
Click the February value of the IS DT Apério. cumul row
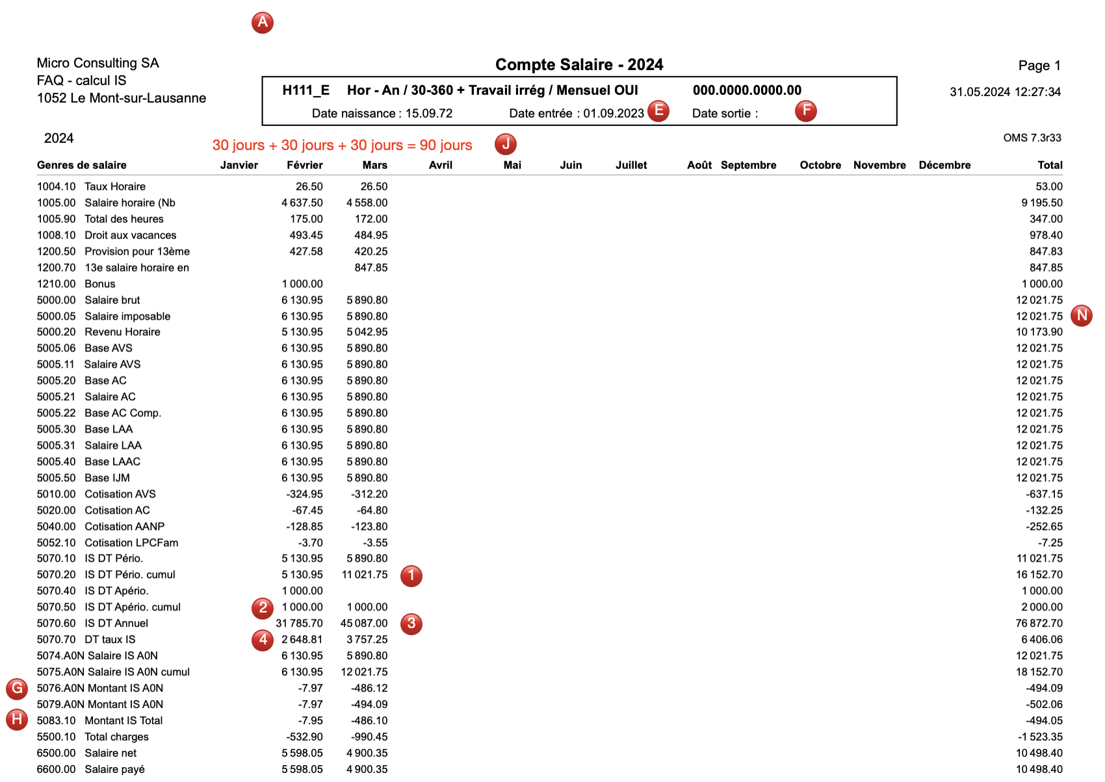[x=302, y=607]
